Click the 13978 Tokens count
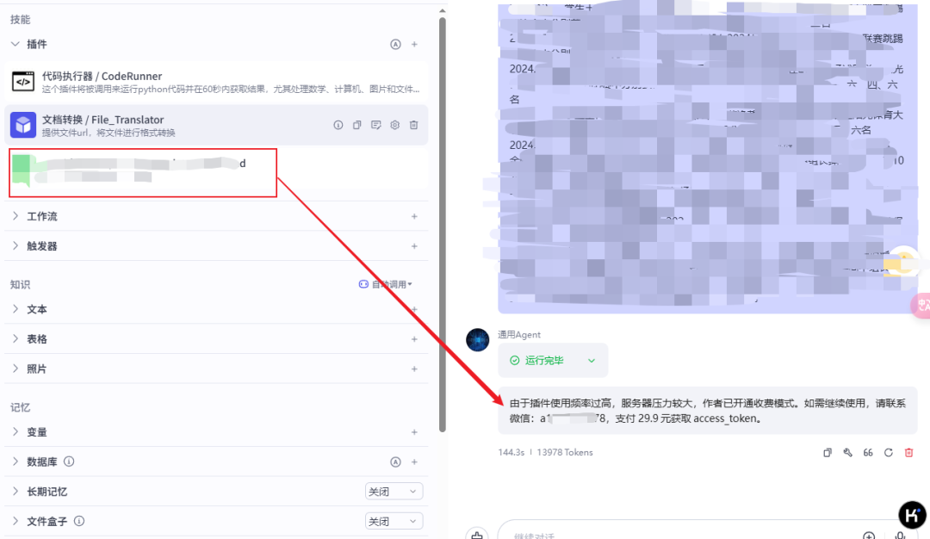The width and height of the screenshot is (930, 539). (x=565, y=452)
